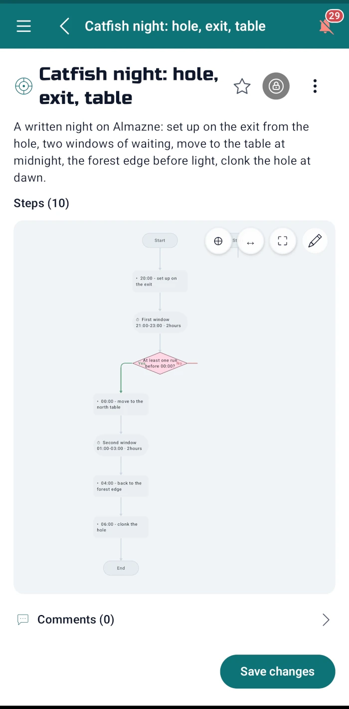Select the Start node in the flowchart
Viewport: 349px width, 709px height.
pyautogui.click(x=160, y=240)
